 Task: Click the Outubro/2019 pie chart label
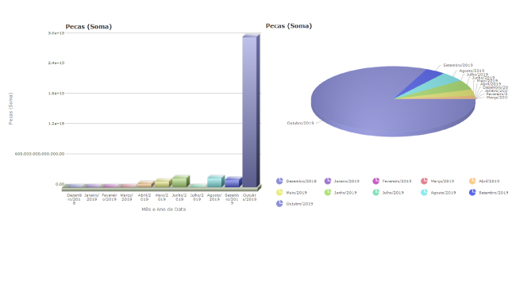300,123
